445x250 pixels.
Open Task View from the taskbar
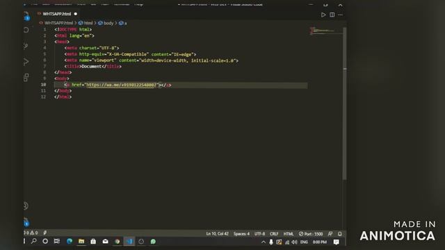(x=57, y=241)
